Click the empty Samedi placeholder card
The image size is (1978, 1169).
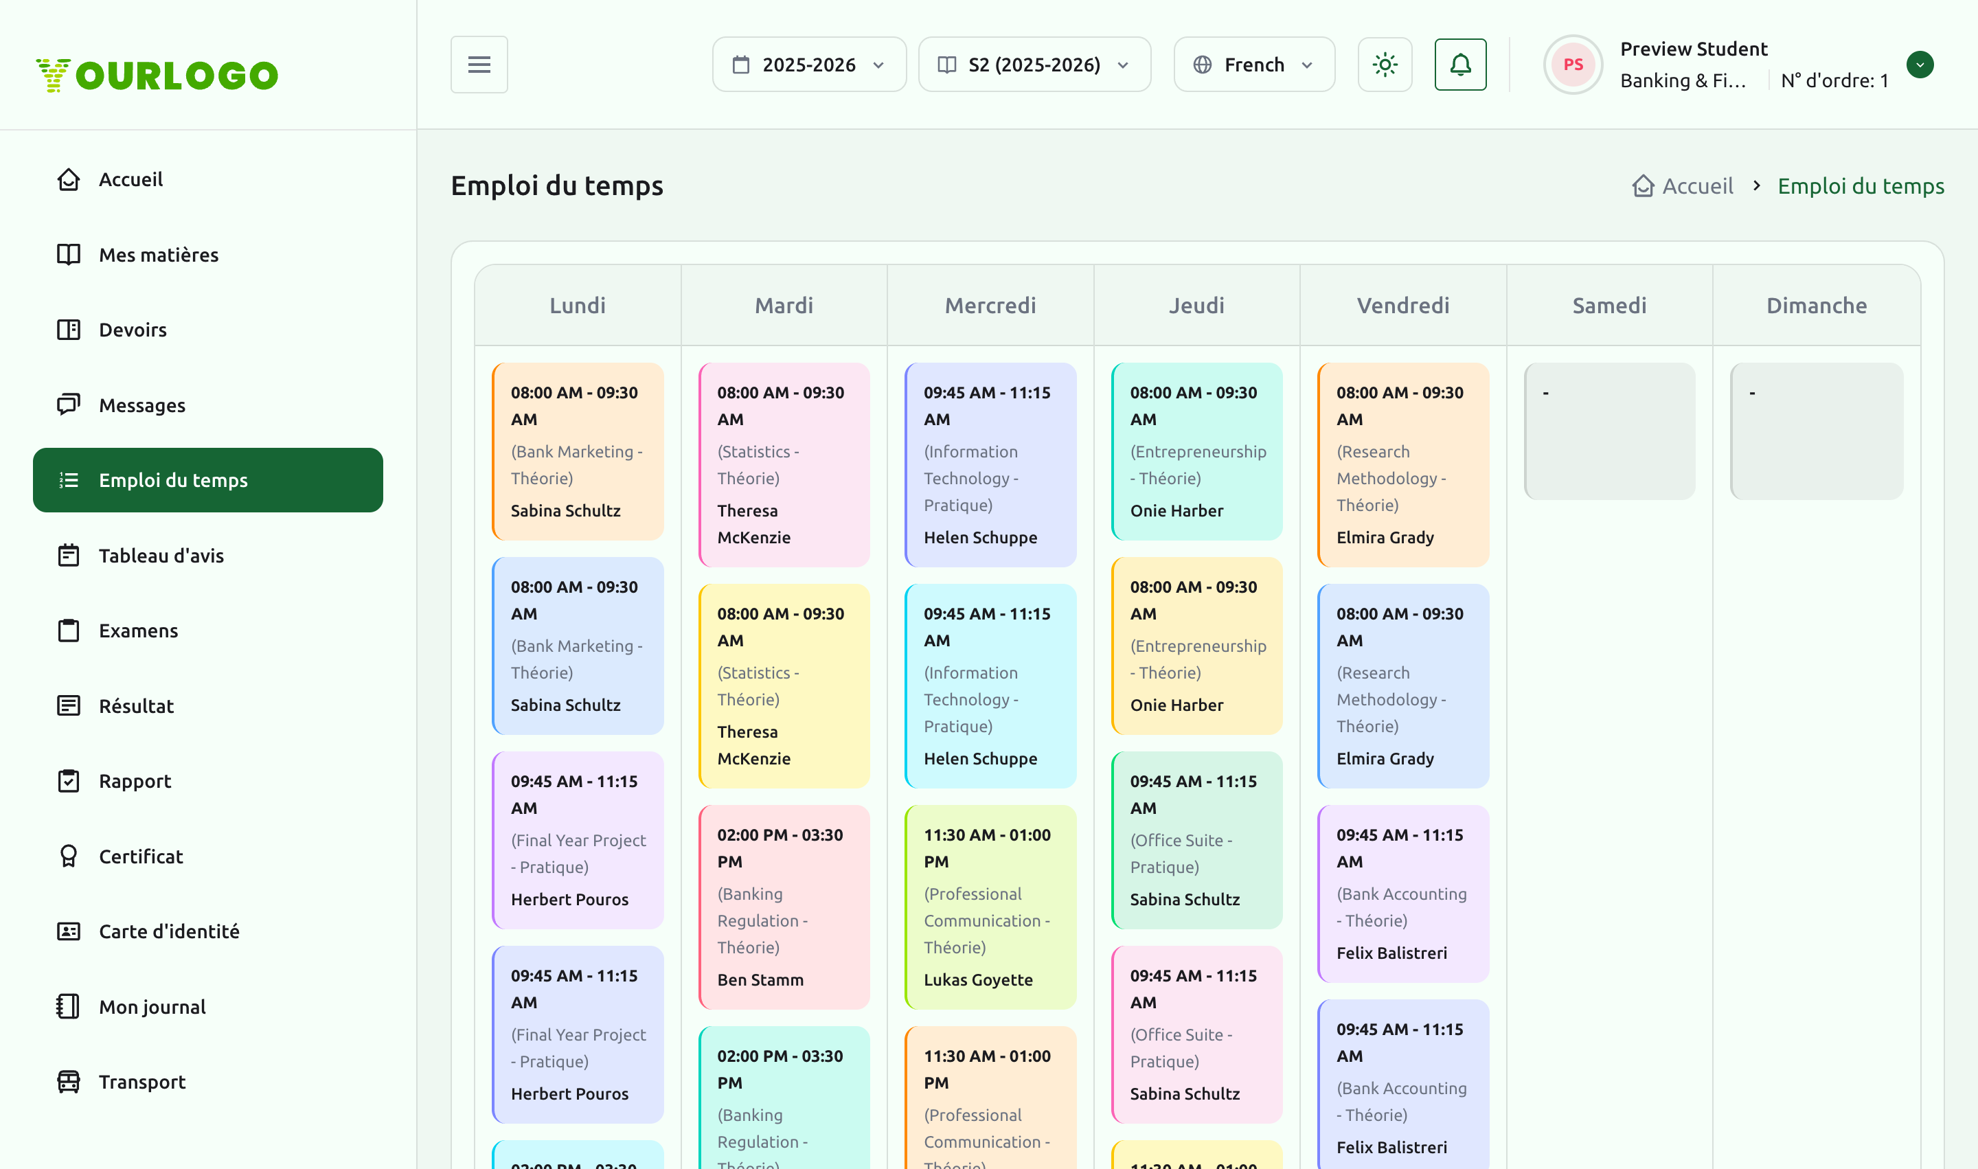click(1609, 431)
